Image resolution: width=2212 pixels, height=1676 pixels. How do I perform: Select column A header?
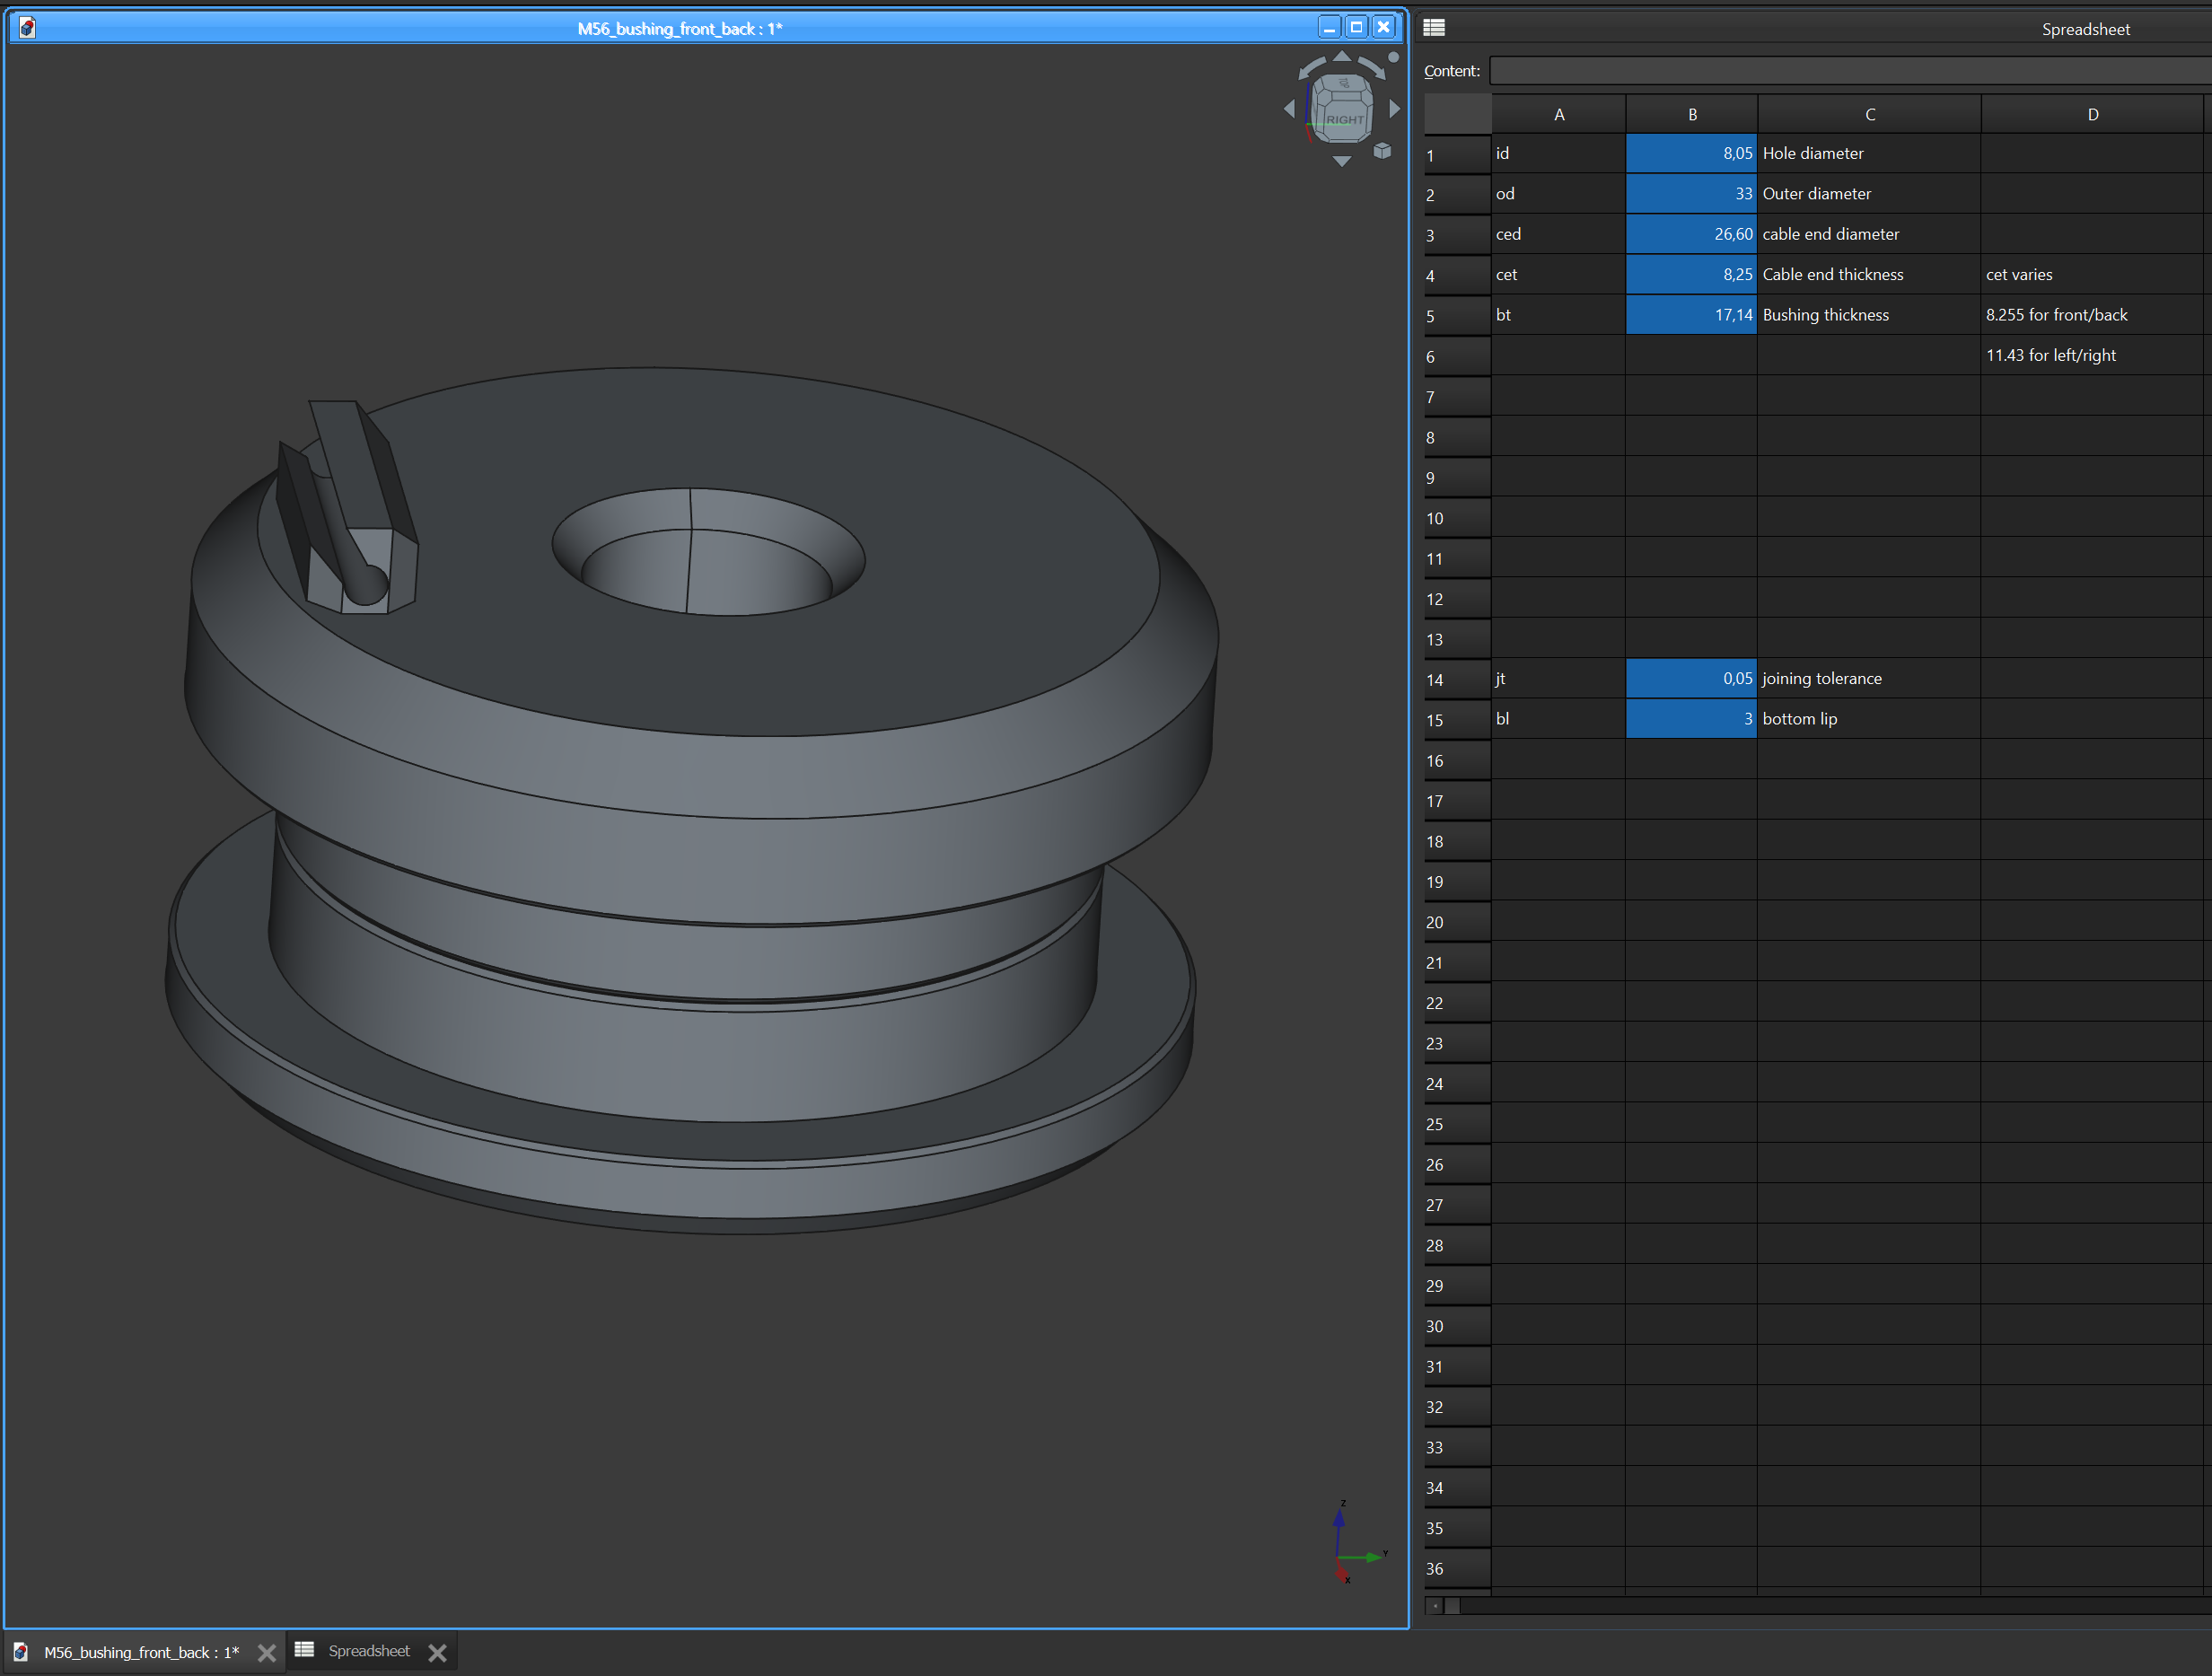(1559, 115)
